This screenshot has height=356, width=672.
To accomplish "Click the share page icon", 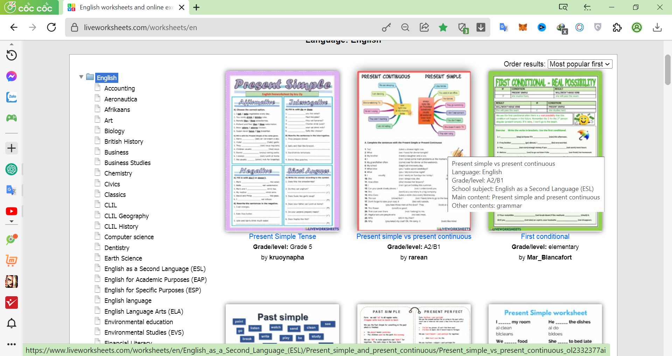I will coord(424,27).
